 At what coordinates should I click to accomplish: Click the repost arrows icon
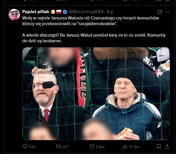(x=58, y=147)
